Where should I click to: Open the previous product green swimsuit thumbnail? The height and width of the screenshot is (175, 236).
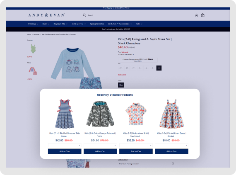pos(33,49)
